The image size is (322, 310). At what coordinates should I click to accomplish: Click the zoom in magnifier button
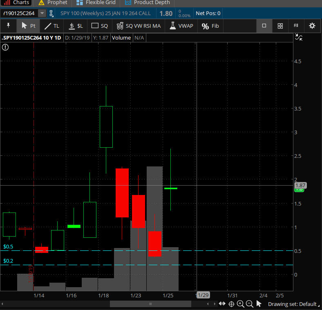[x=240, y=304]
